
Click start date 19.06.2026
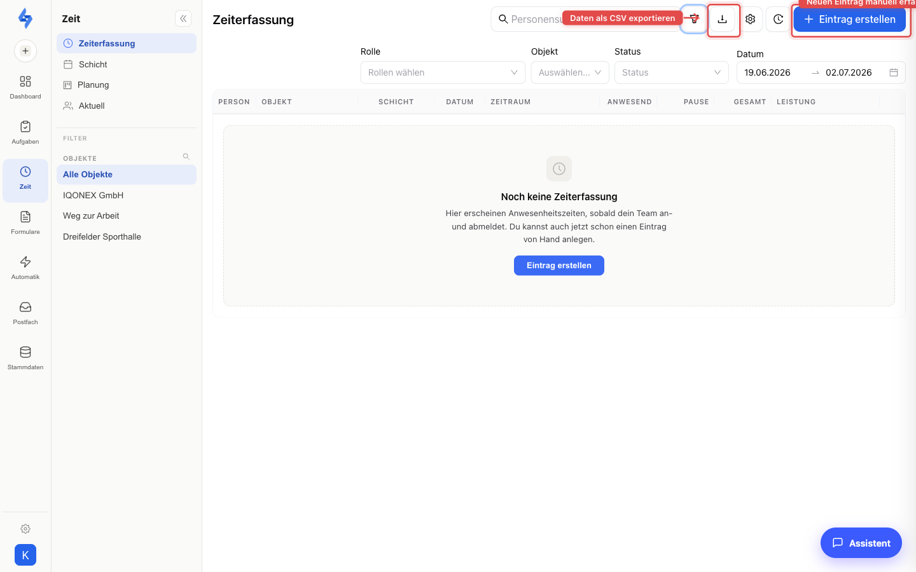pyautogui.click(x=768, y=72)
